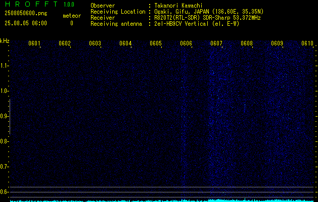This screenshot has height=202, width=318.
Task: Click the 0602 time marker
Action: pos(65,43)
